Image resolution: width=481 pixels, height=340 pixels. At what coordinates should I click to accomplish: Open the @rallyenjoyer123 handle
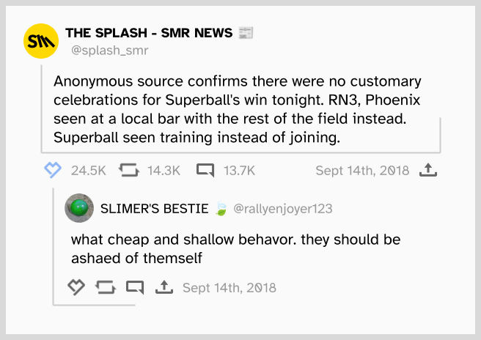point(282,209)
